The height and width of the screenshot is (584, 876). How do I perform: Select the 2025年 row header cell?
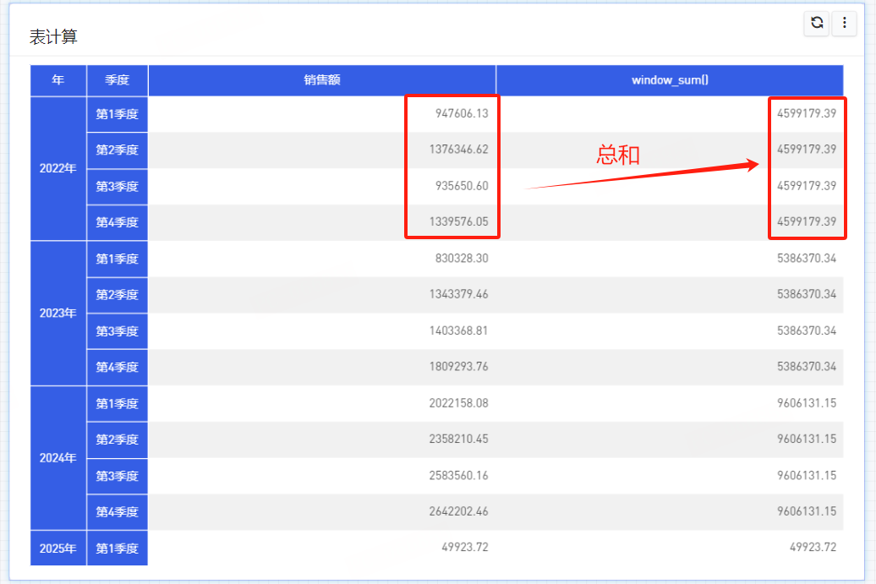tap(58, 548)
